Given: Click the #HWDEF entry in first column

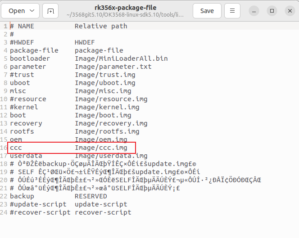Looking at the screenshot, I should (22, 42).
